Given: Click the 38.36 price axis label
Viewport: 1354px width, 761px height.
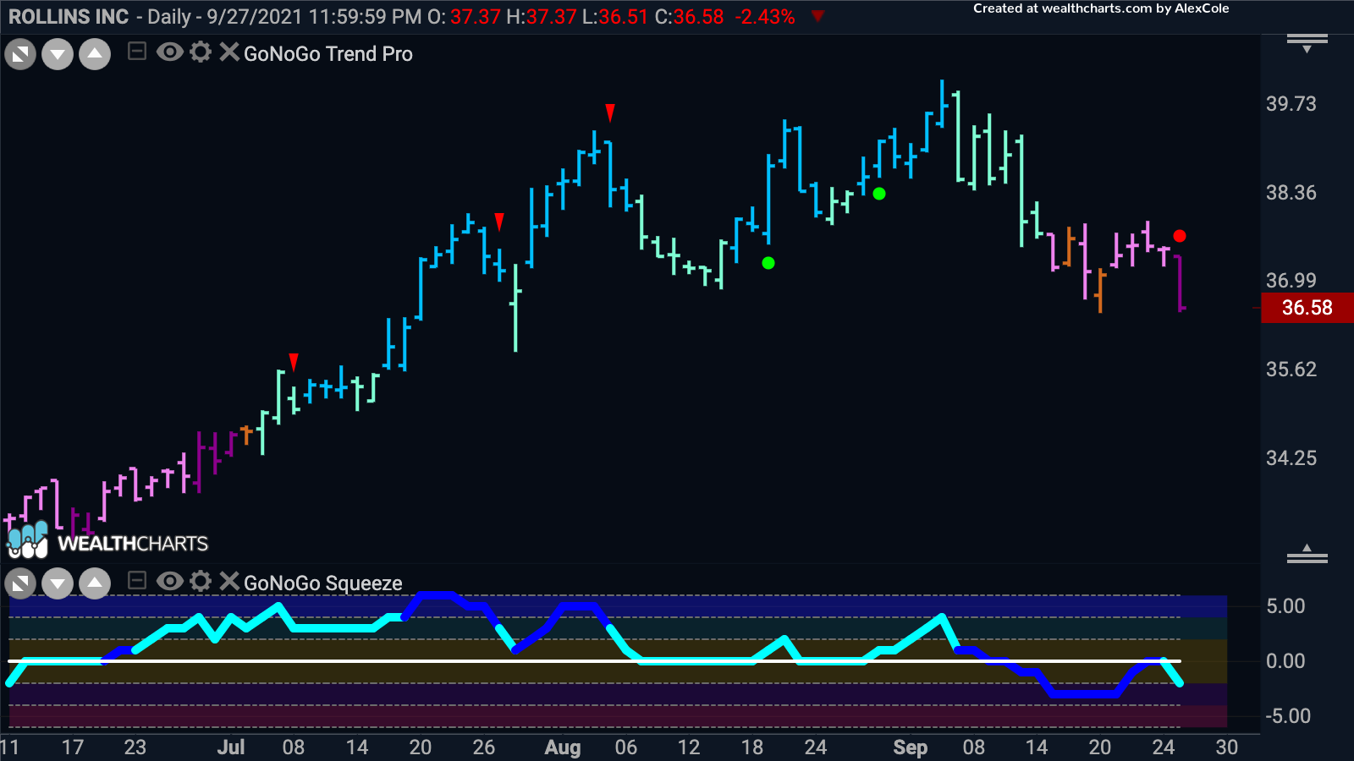Looking at the screenshot, I should pos(1291,193).
